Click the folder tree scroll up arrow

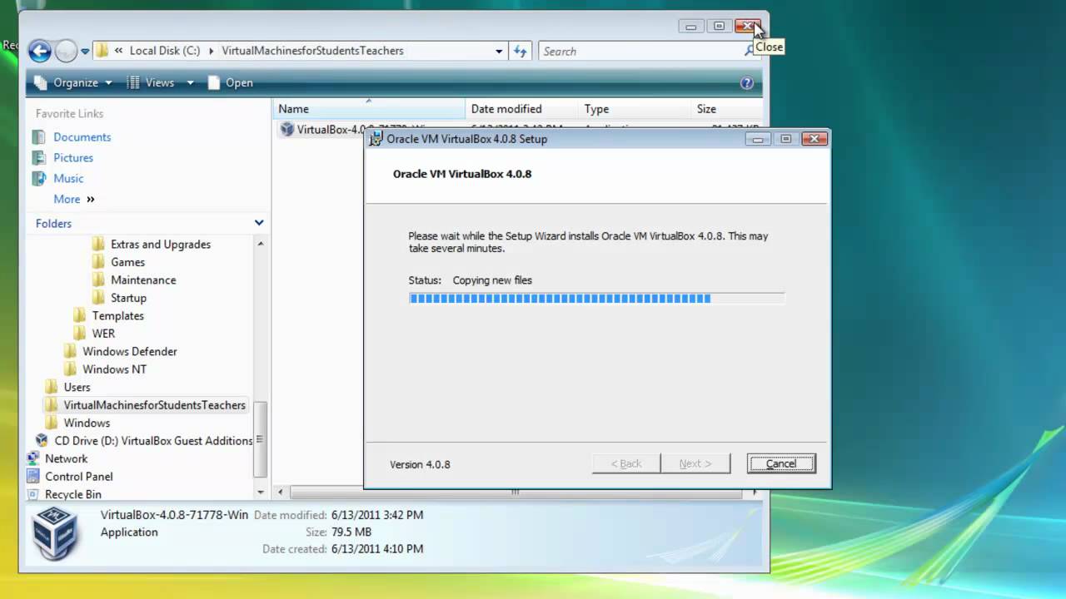click(261, 244)
